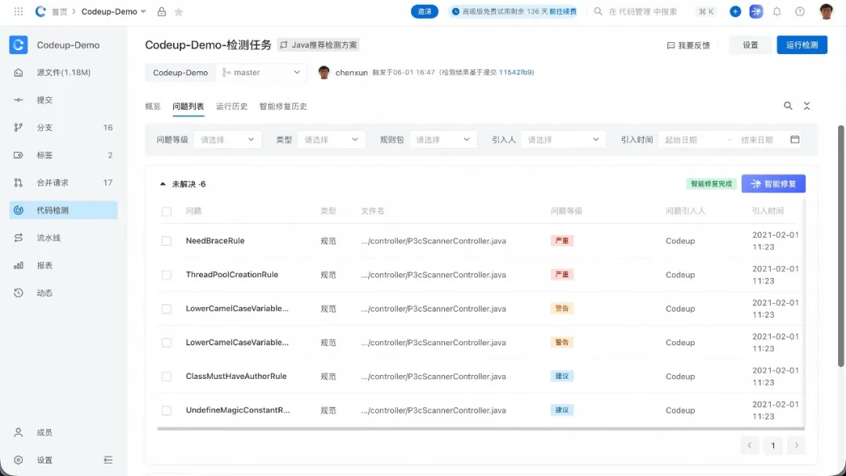Check the UndefineMagicConstantR row checkbox
Viewport: 846px width, 476px height.
[166, 410]
